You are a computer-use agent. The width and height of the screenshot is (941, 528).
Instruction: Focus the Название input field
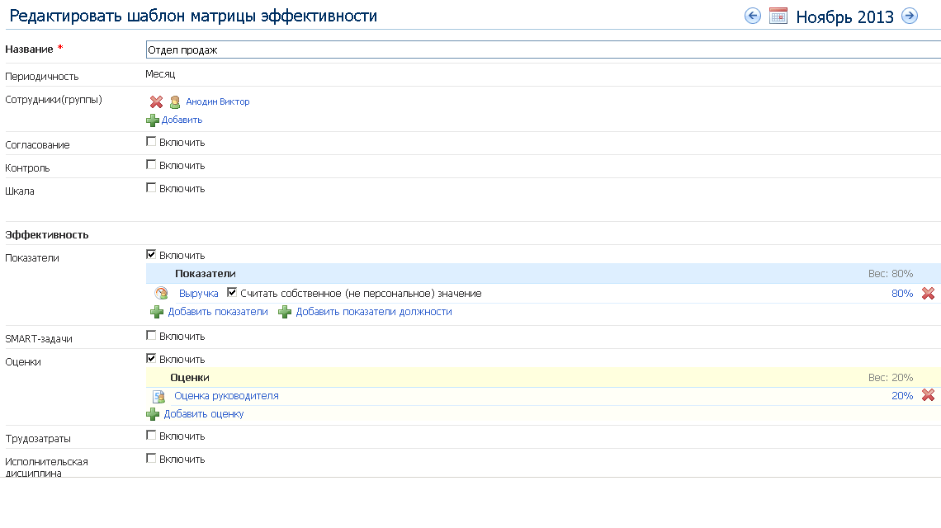tap(541, 50)
